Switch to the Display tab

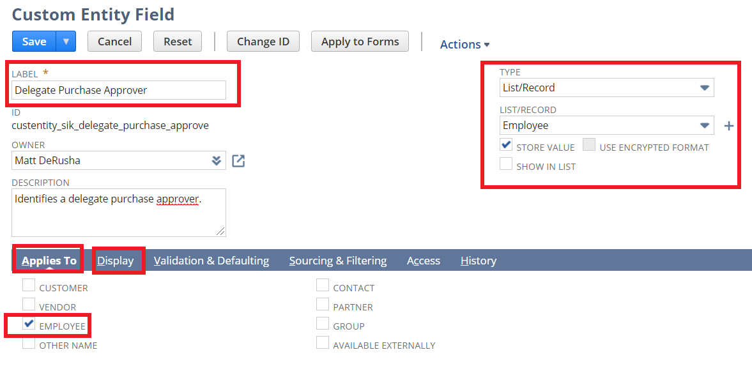pyautogui.click(x=116, y=261)
